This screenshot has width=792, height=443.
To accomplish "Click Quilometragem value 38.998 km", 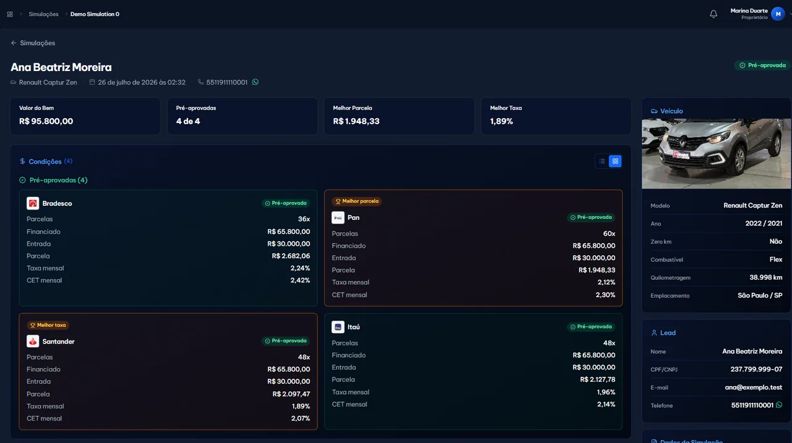I will tap(765, 277).
